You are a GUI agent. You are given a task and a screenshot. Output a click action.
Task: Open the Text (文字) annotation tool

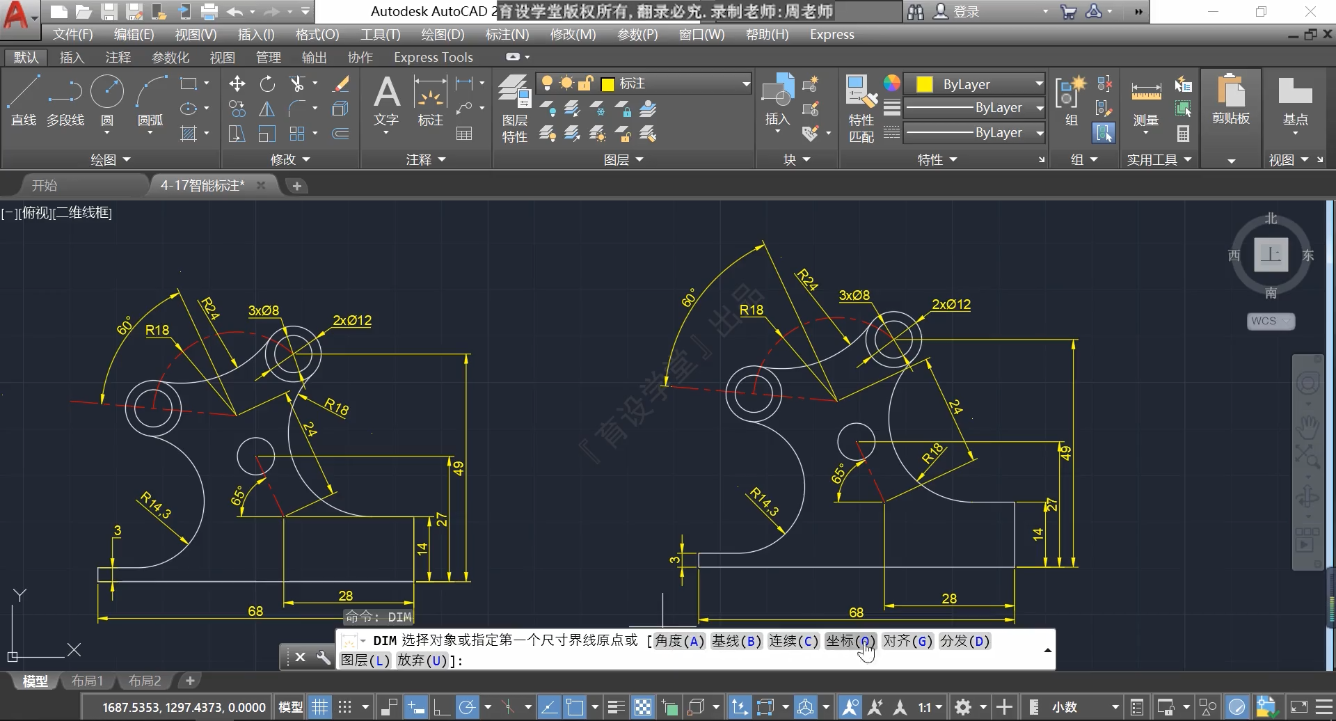coord(386,101)
